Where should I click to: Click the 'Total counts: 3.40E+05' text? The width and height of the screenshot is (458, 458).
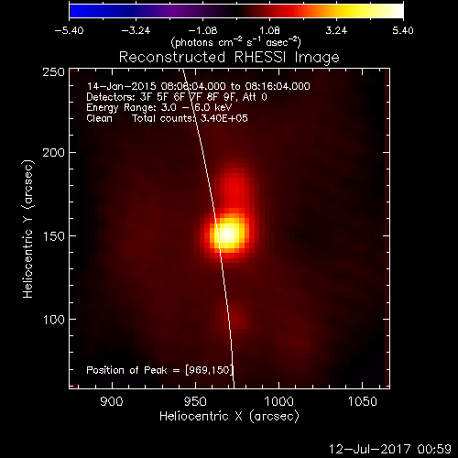point(190,118)
